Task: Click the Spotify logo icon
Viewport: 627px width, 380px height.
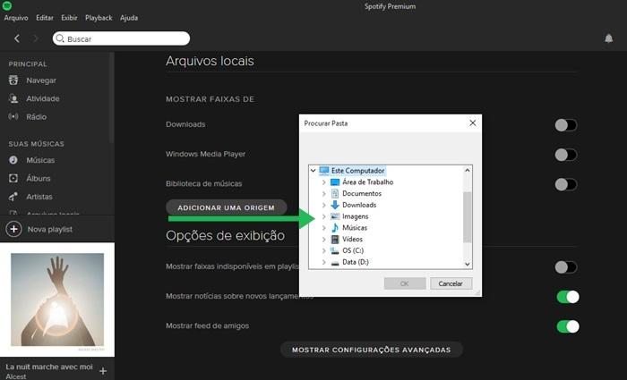Action: click(x=7, y=5)
